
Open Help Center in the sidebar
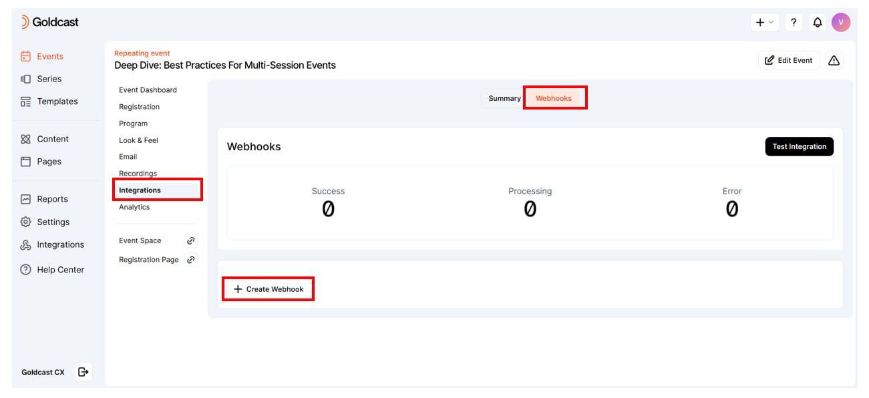(x=52, y=270)
